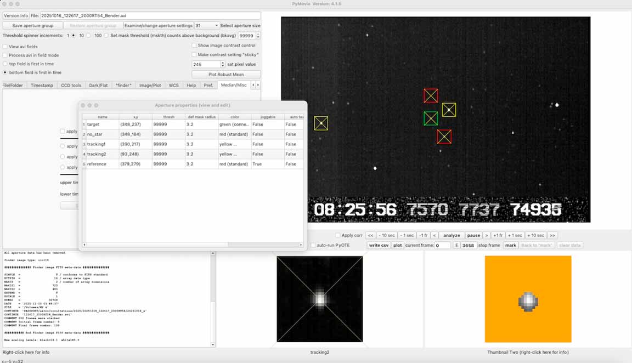Click Save aperture group button

pos(32,26)
